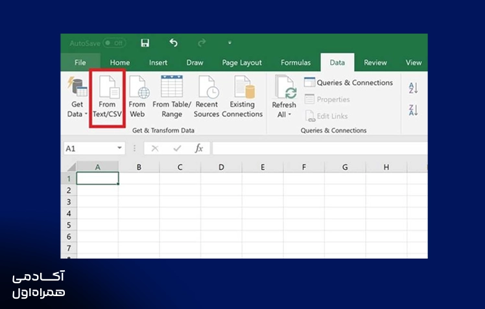Select column E header
This screenshot has height=309, width=485.
coord(263,167)
